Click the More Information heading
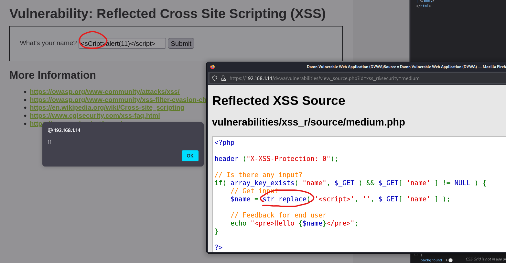506x263 pixels. 53,75
